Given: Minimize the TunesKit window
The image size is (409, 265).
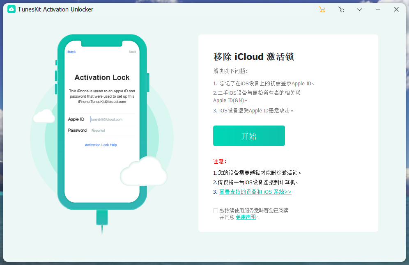Looking at the screenshot, I should pyautogui.click(x=378, y=9).
